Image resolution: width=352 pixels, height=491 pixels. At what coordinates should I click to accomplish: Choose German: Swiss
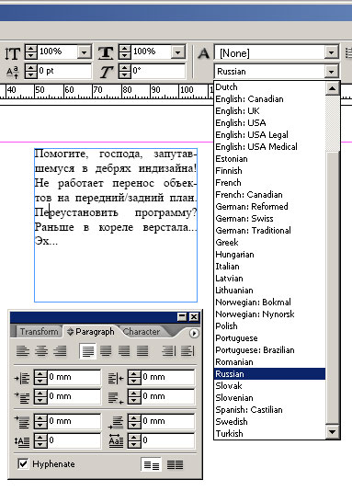tap(269, 218)
